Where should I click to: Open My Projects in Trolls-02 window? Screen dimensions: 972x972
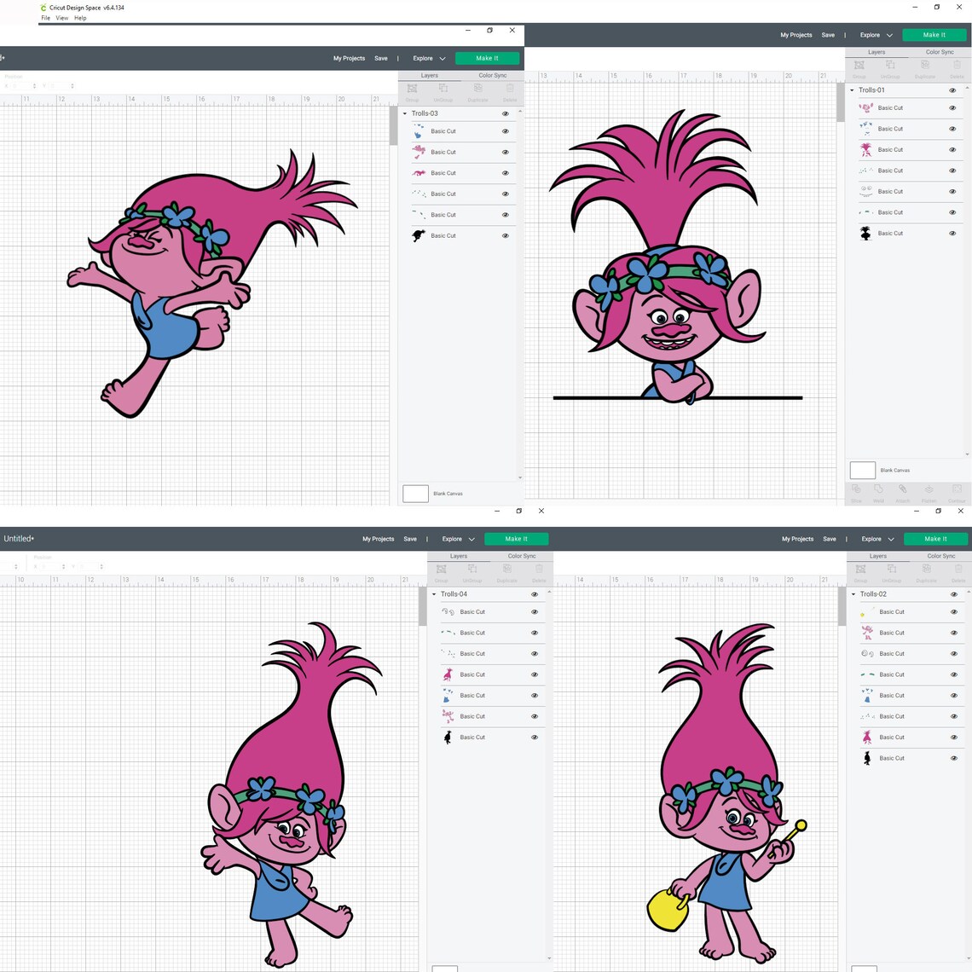tap(798, 540)
